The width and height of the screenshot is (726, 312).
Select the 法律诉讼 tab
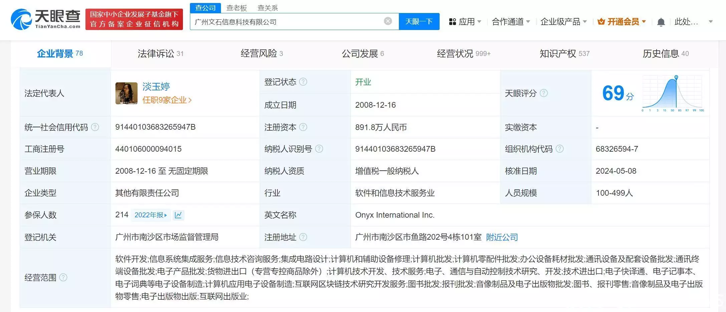(x=161, y=53)
